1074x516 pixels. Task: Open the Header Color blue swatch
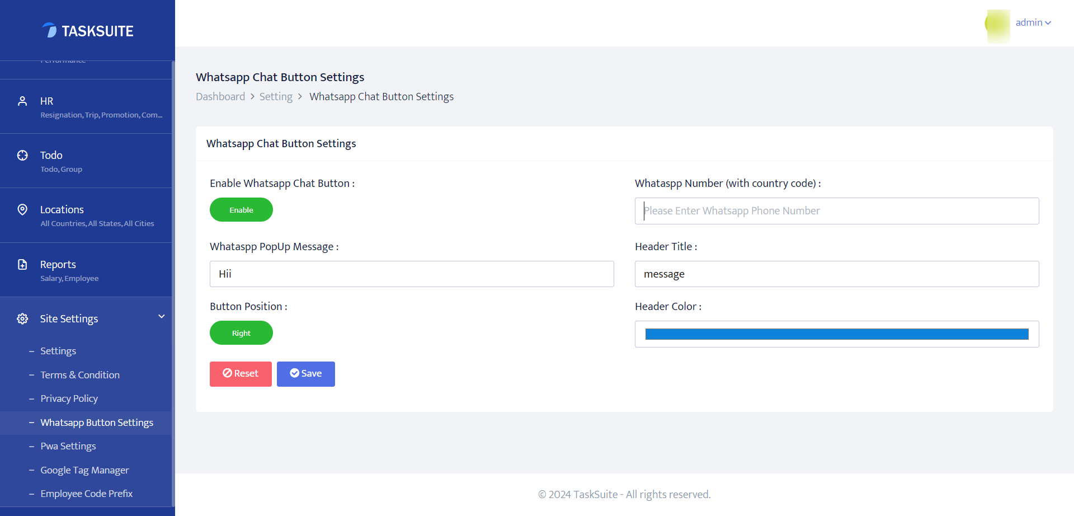[837, 334]
